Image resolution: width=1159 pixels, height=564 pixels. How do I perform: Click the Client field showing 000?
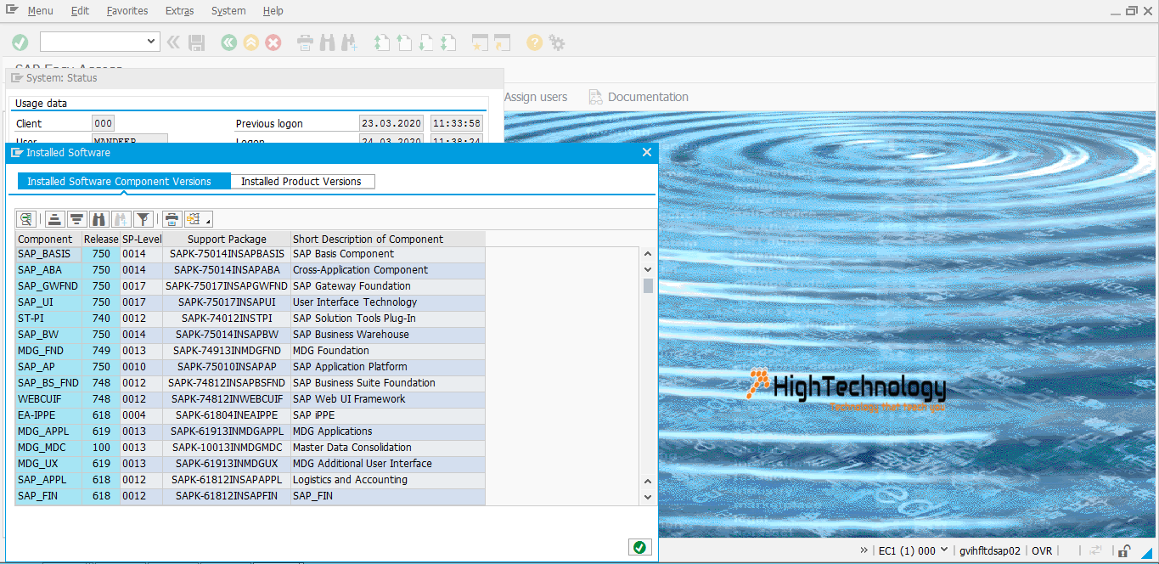click(103, 123)
